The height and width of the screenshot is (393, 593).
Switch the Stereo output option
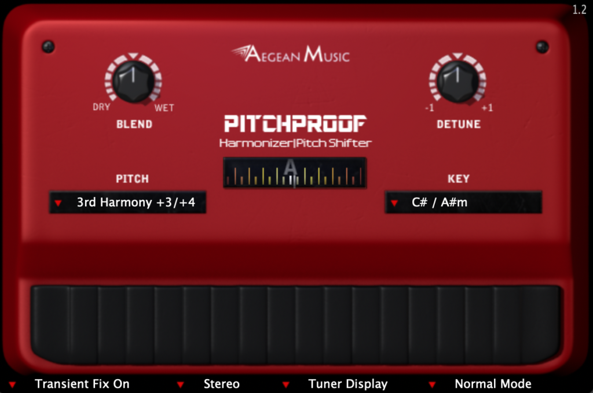click(221, 384)
